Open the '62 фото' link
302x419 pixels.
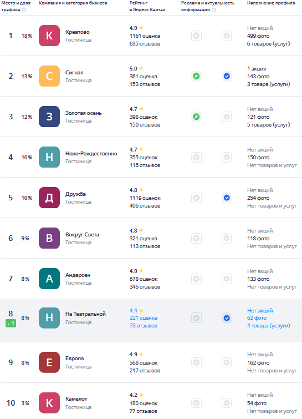click(257, 318)
